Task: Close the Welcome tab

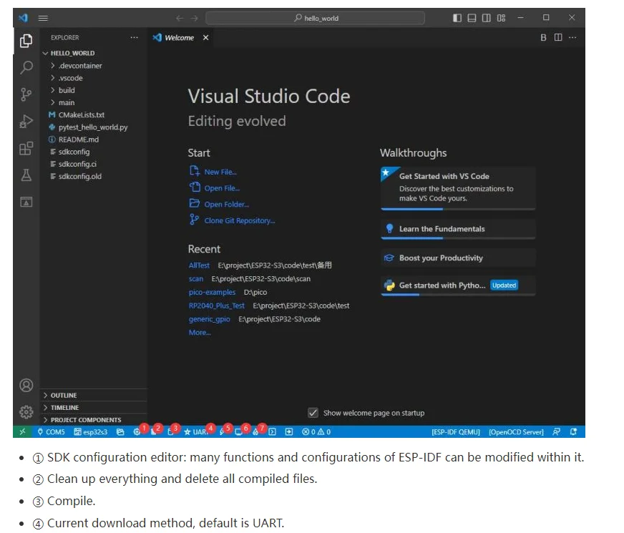Action: [x=206, y=37]
